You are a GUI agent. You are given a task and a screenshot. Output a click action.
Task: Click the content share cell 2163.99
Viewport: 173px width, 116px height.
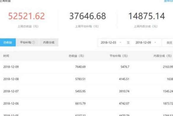coord(168,67)
